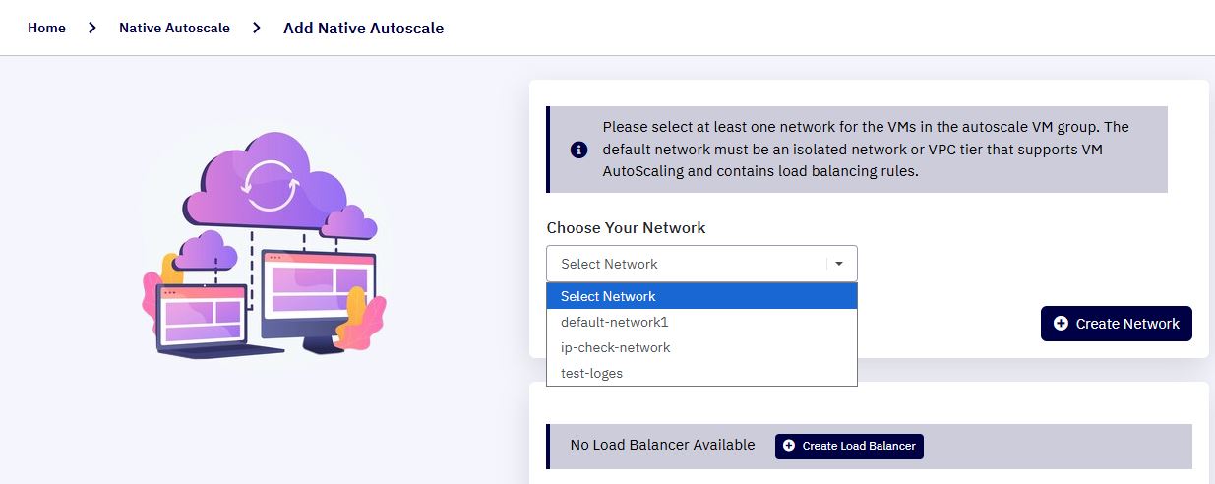
Task: Select default-network1 from the list
Action: click(701, 322)
